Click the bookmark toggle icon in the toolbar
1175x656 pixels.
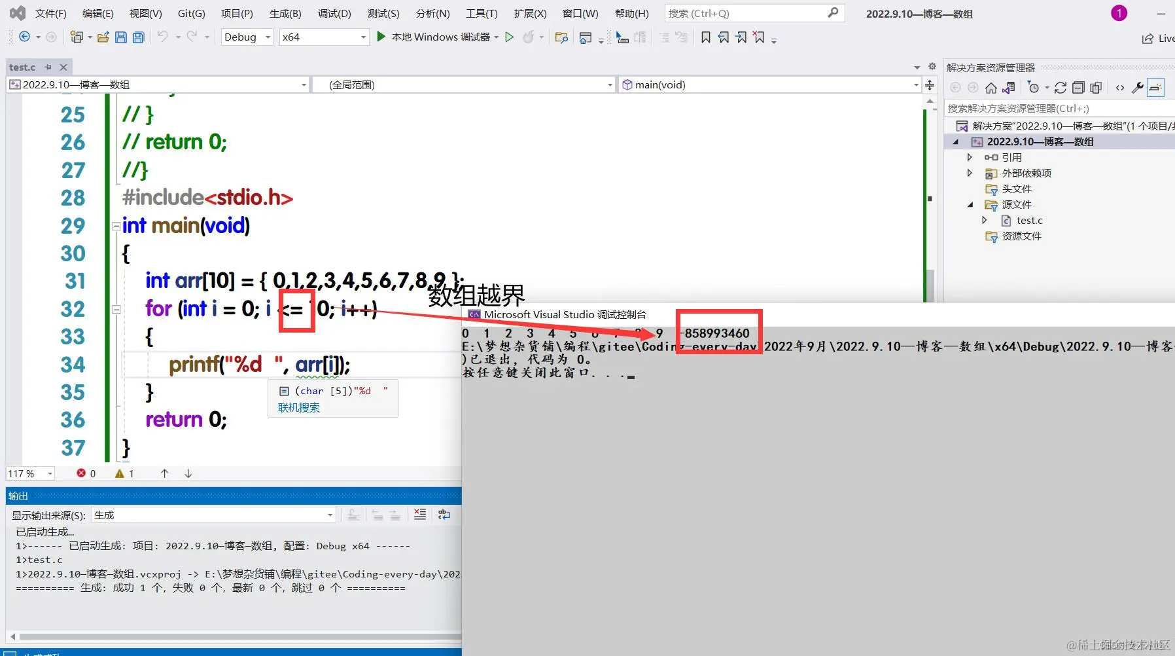click(705, 37)
